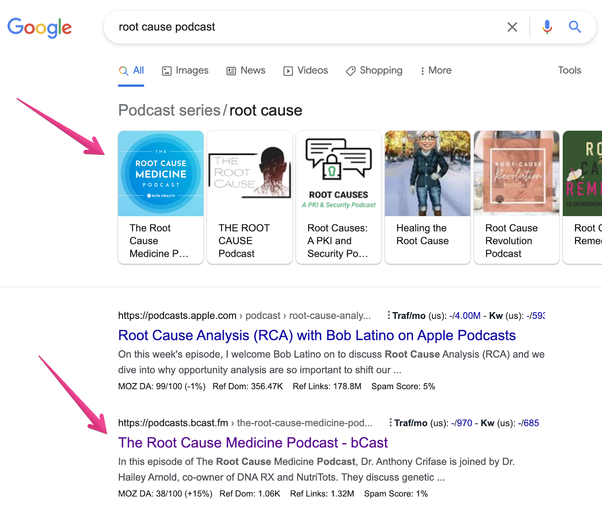The image size is (602, 514).
Task: Open Root Cause Analysis with Bob Latino link
Action: (x=317, y=335)
